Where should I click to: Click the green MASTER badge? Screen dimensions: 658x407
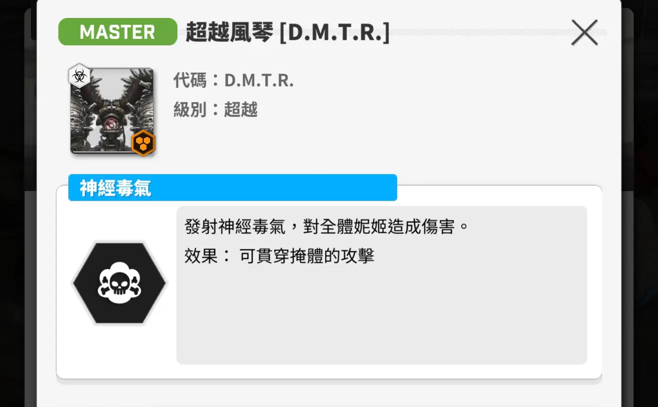(118, 32)
